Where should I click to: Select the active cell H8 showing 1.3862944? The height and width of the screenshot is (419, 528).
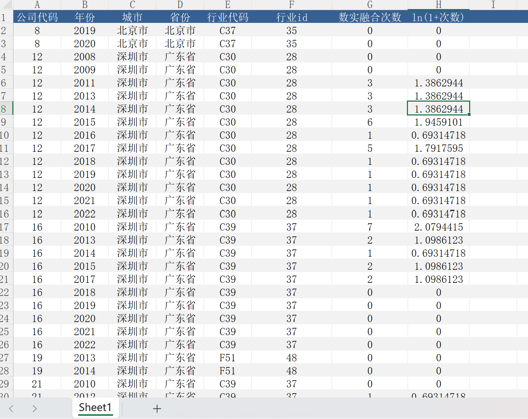[439, 109]
